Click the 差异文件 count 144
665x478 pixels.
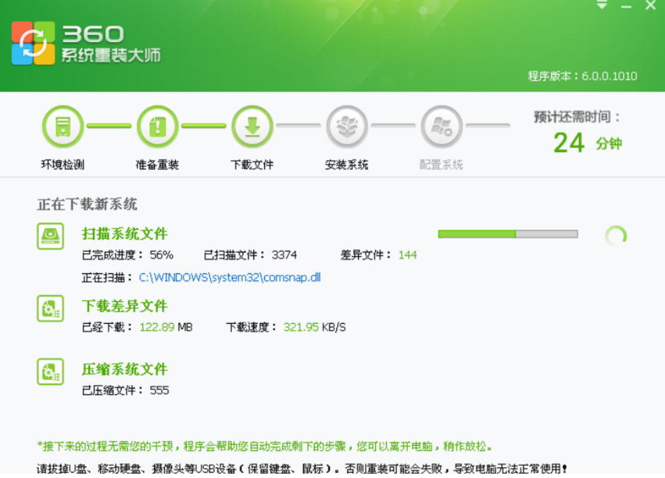click(408, 256)
